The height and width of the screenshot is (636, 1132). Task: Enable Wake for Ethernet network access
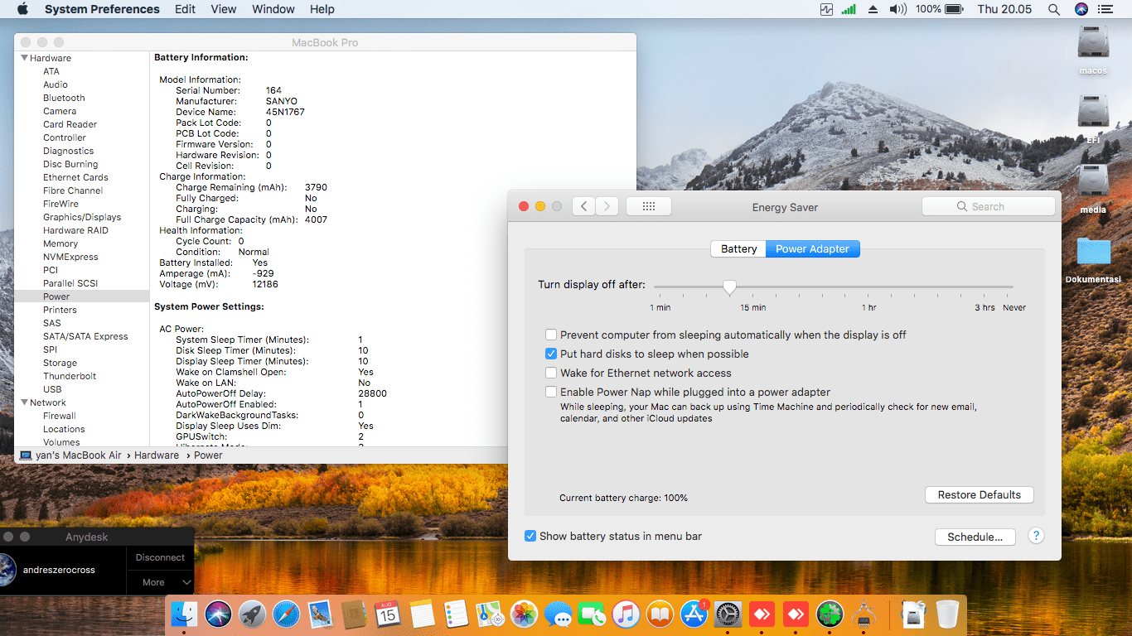point(551,373)
